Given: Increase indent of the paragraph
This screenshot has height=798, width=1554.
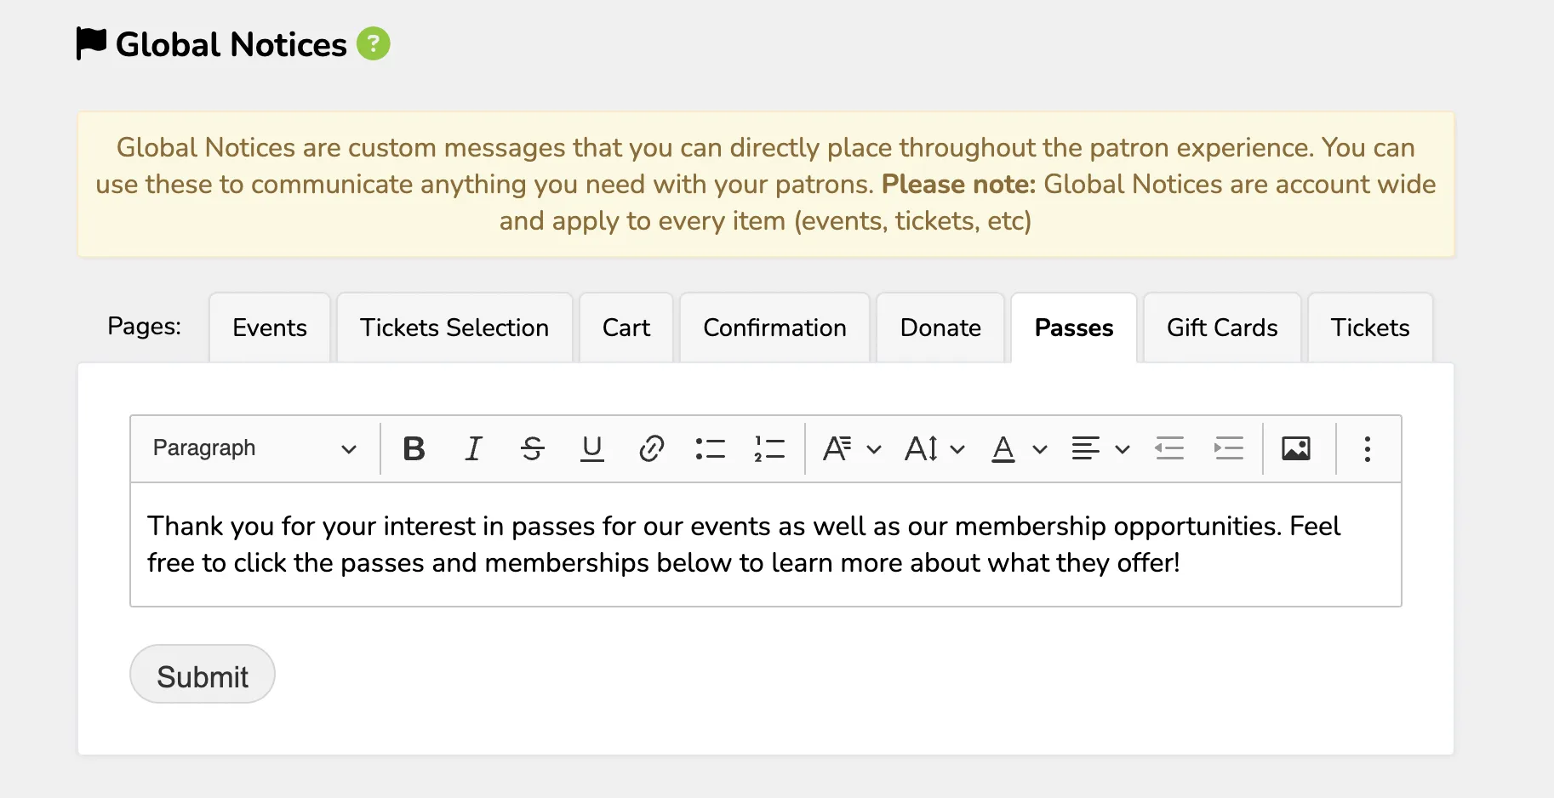Looking at the screenshot, I should (x=1229, y=448).
